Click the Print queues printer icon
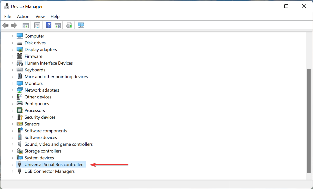Viewport: 313px width, 189px height. [20, 104]
